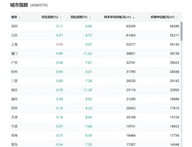Click average price 19731 cell
The width and height of the screenshot is (192, 147).
pyautogui.click(x=131, y=126)
